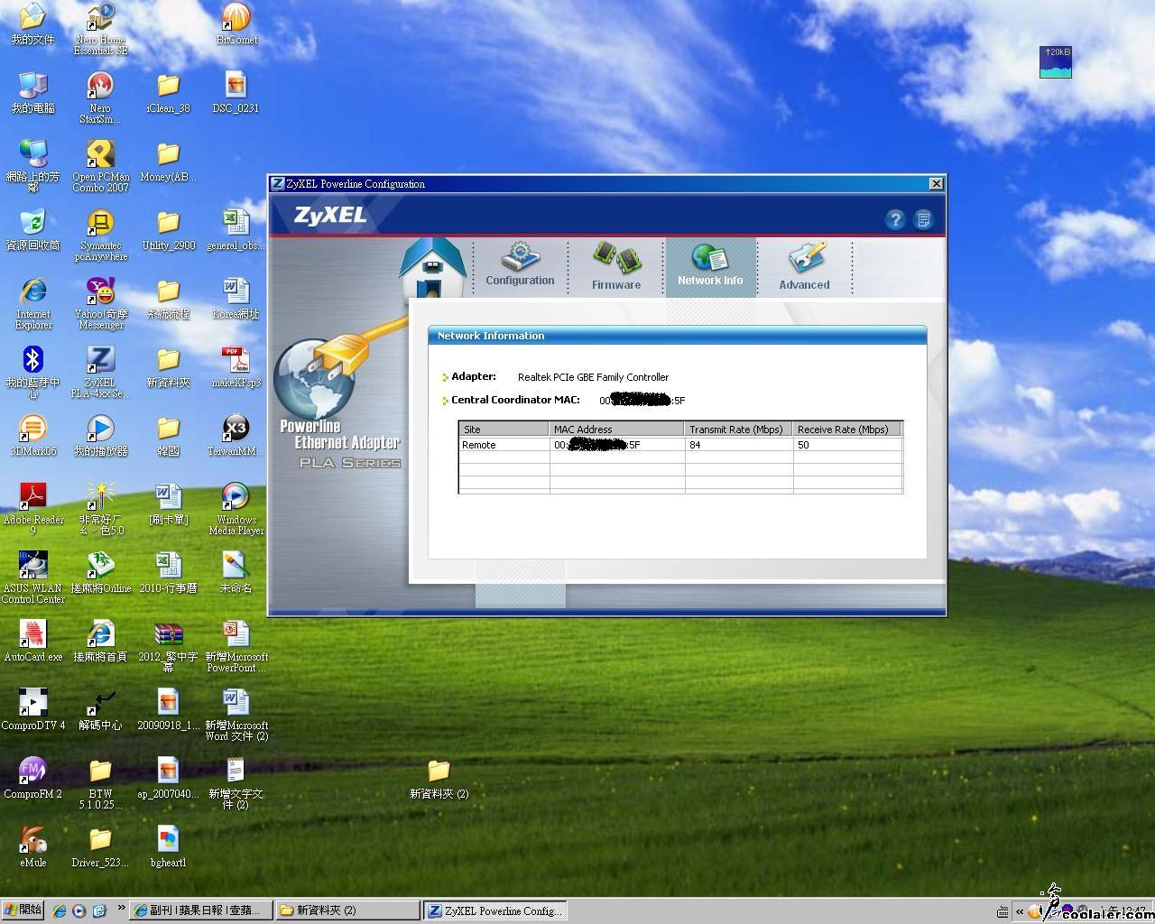Select the Utility_2900 folder
This screenshot has height=924, width=1155.
coord(168,230)
